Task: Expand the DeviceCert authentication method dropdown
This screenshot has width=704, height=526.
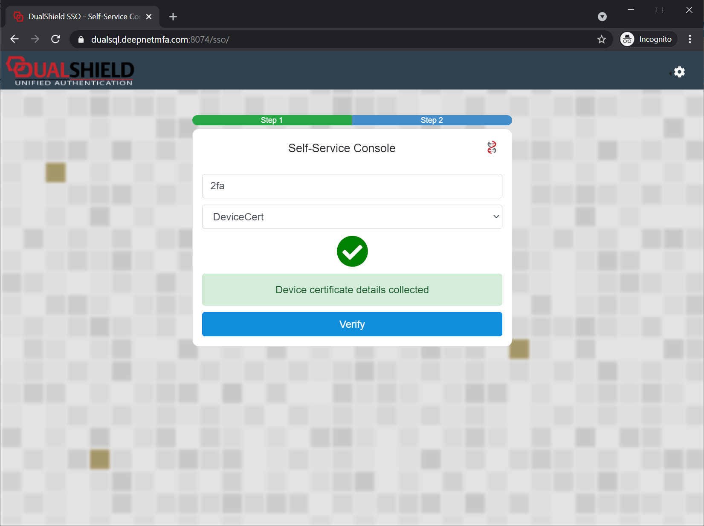Action: (352, 217)
